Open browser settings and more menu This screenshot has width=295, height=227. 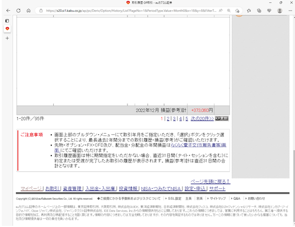click(x=290, y=11)
